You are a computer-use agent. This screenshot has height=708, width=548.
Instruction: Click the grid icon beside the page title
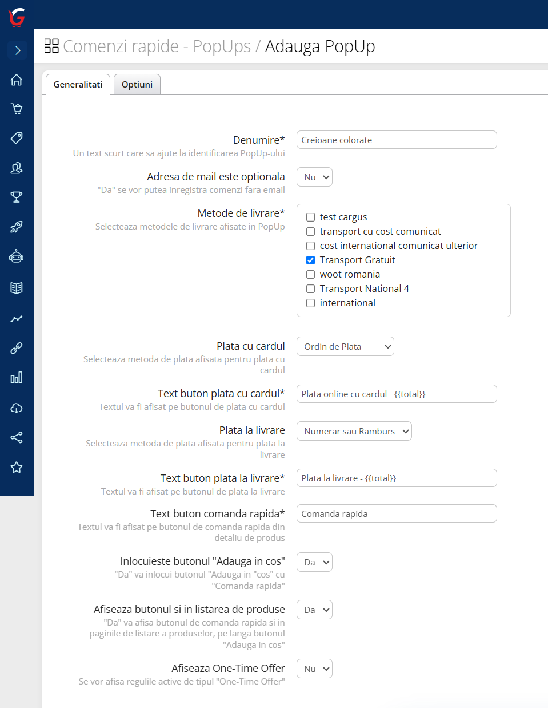(x=51, y=46)
